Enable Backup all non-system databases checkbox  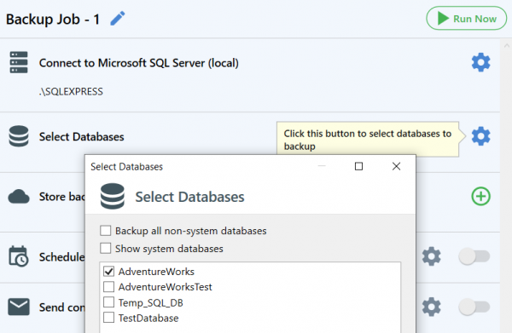(106, 230)
